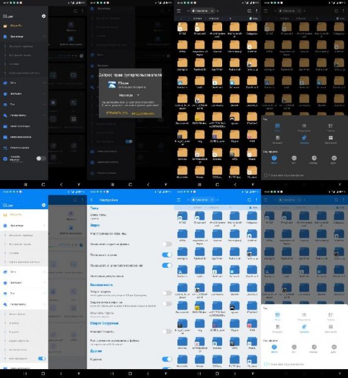Enable the show hidden files switch in Настройки
This screenshot has height=378, width=348.
tap(167, 244)
